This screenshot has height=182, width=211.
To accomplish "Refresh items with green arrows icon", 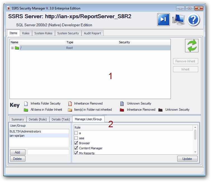I will [192, 46].
